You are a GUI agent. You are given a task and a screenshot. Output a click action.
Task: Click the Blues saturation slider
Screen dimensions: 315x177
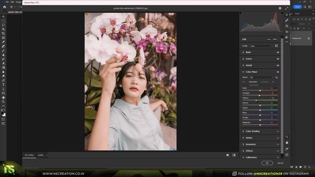click(x=260, y=115)
